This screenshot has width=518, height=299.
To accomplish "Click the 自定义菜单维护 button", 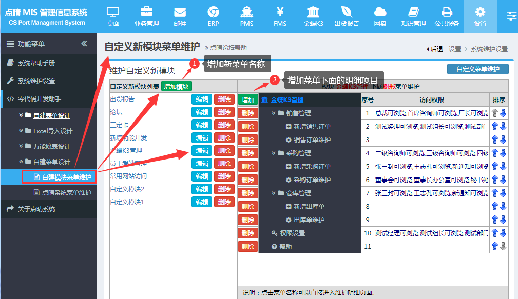I will [477, 69].
